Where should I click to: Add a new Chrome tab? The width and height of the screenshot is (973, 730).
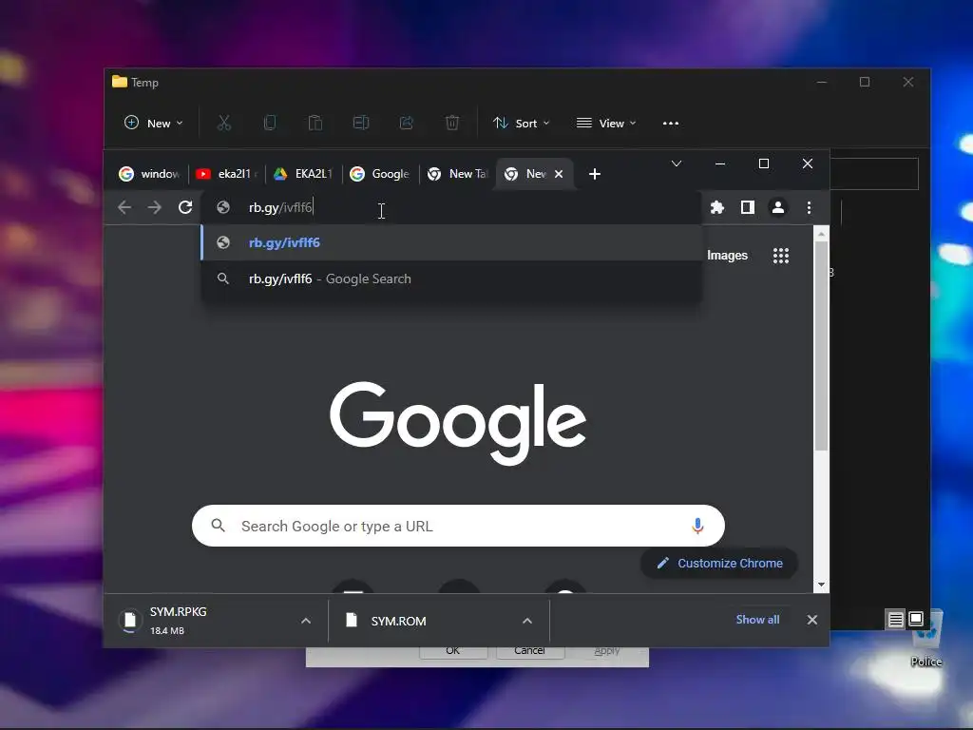pyautogui.click(x=595, y=174)
